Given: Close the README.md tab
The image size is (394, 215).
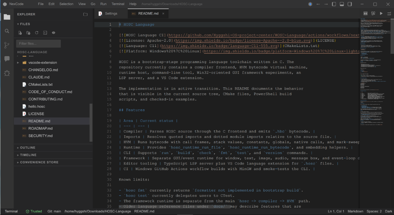Looking at the screenshot, I should pos(163,13).
